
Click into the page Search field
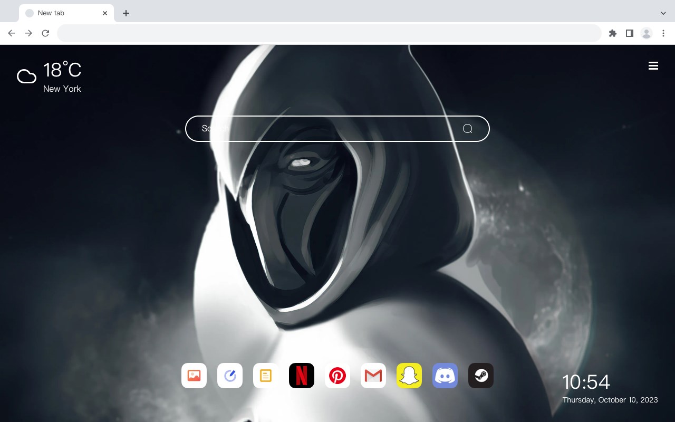coord(337,129)
